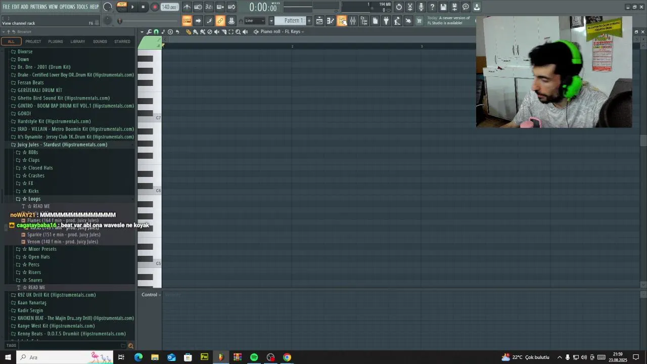
Task: Select the Paint brush tool in piano roll
Action: point(195,31)
